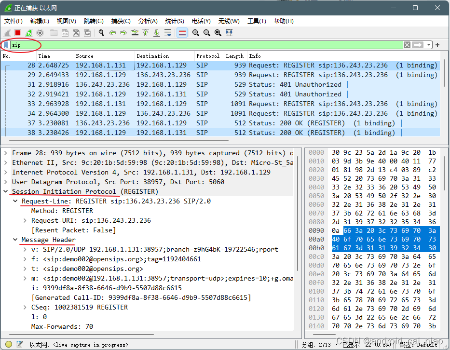This screenshot has height=350, width=450.
Task: Open the 统计(S) menu
Action: (175, 21)
